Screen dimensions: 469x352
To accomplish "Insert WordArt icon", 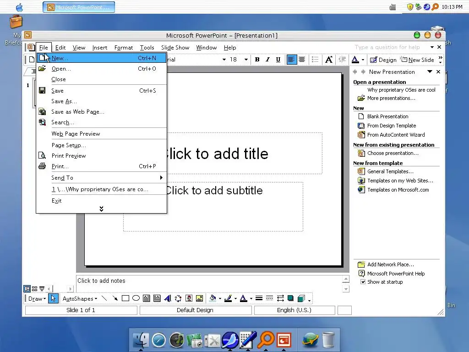I will (x=168, y=298).
